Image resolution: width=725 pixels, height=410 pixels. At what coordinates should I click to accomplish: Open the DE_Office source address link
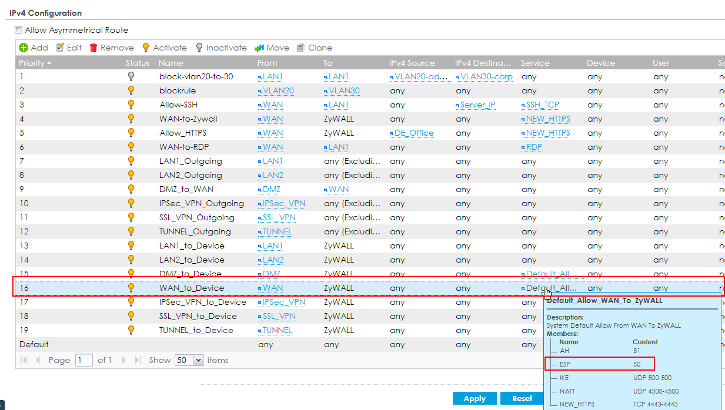[x=414, y=133]
